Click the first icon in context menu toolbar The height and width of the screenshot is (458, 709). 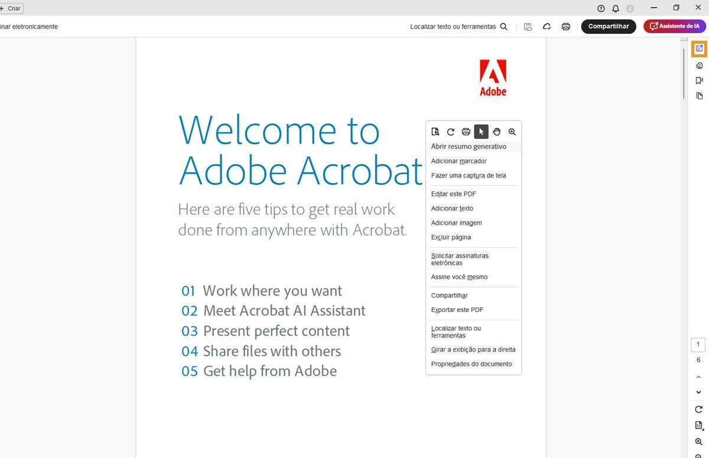pos(435,132)
